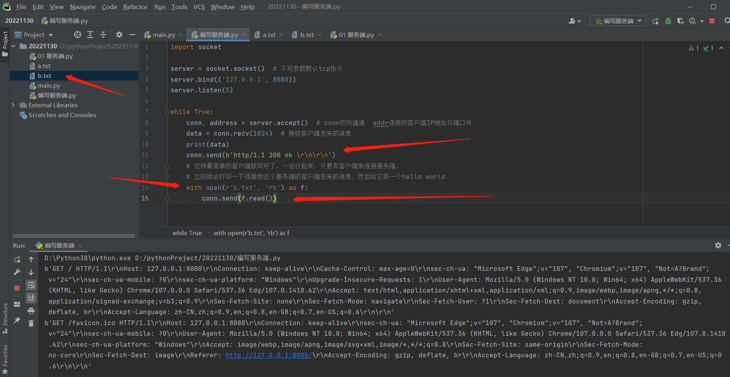Click Print icon in Run panel

(x=31, y=311)
